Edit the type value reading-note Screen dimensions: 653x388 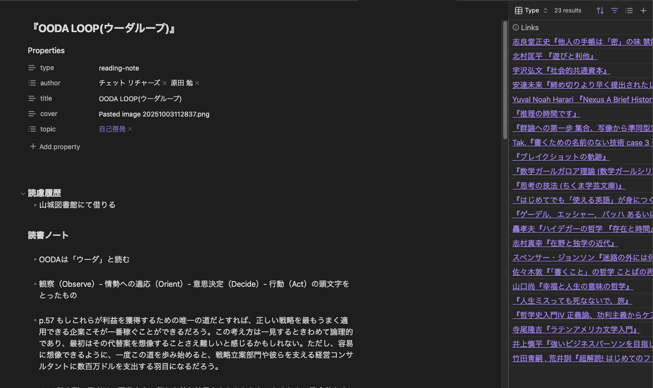(x=119, y=68)
